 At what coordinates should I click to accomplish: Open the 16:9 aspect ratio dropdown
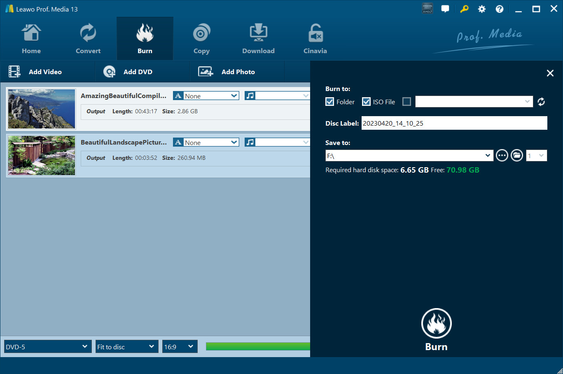[180, 347]
